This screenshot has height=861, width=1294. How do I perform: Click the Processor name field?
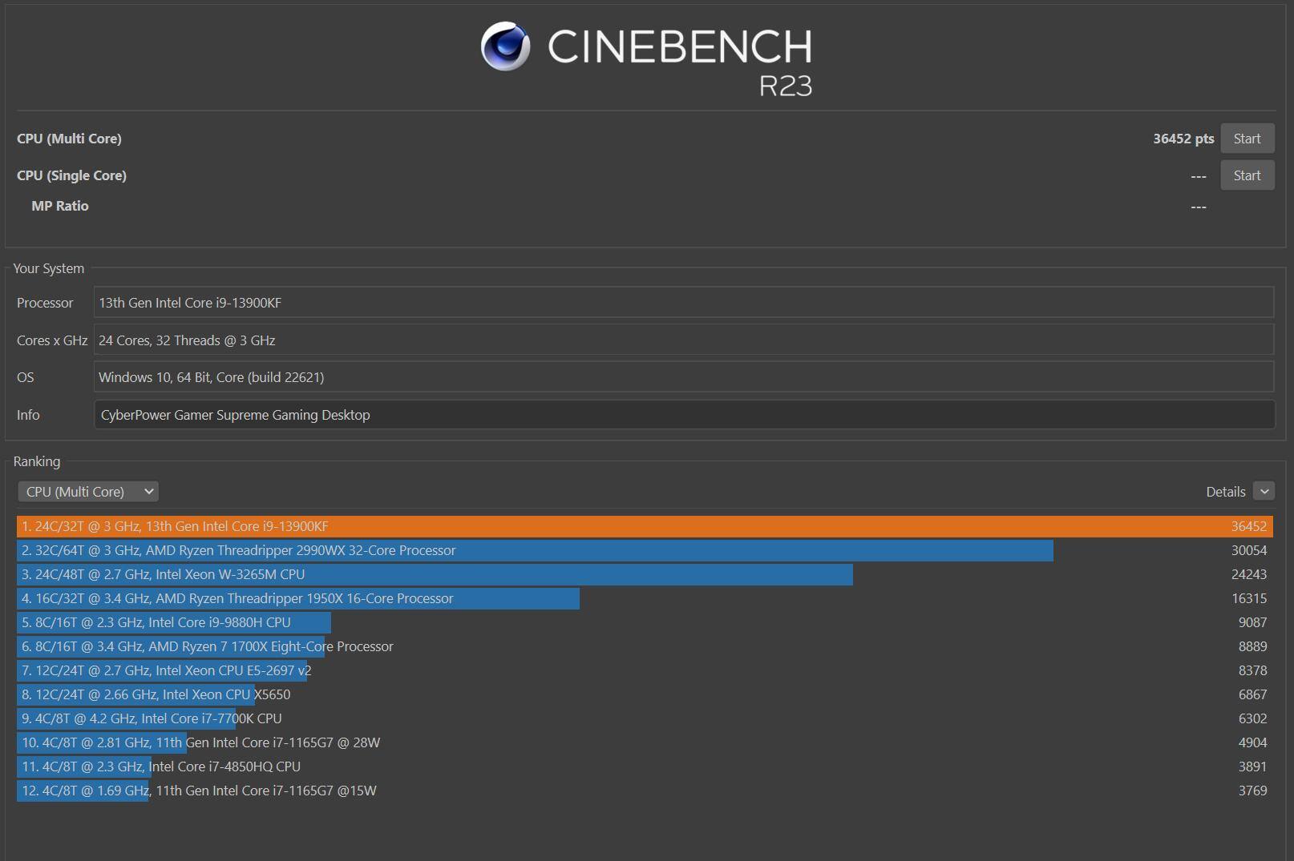tap(683, 303)
